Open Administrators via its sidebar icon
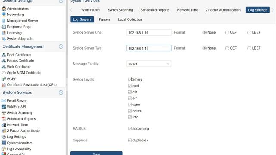Screen dimensions: 276x155 click(x=4, y=9)
